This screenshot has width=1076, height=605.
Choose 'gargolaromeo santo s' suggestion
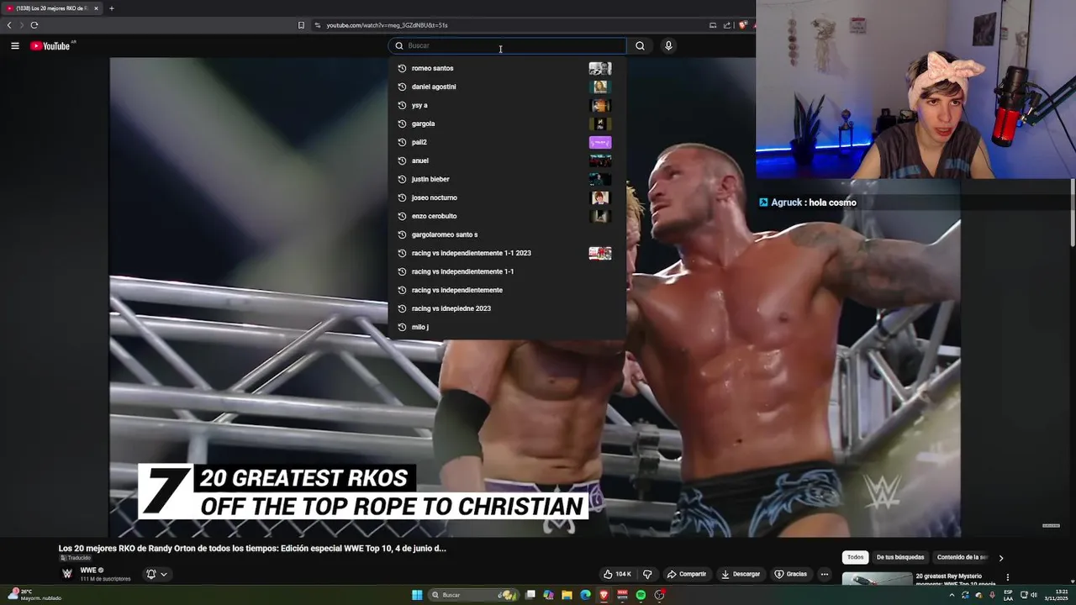click(507, 234)
